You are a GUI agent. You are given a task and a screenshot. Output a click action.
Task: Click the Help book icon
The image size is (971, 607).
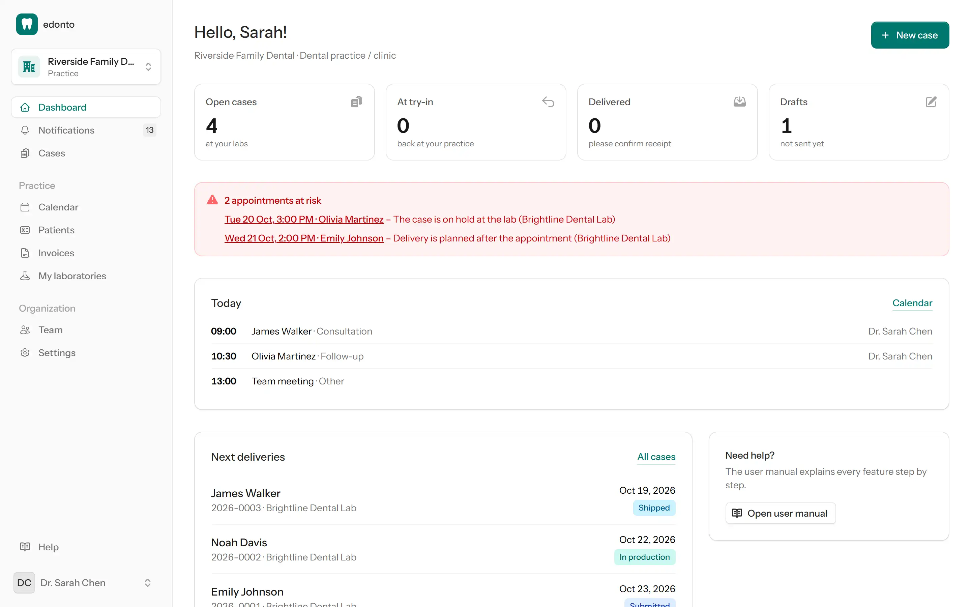pos(25,547)
